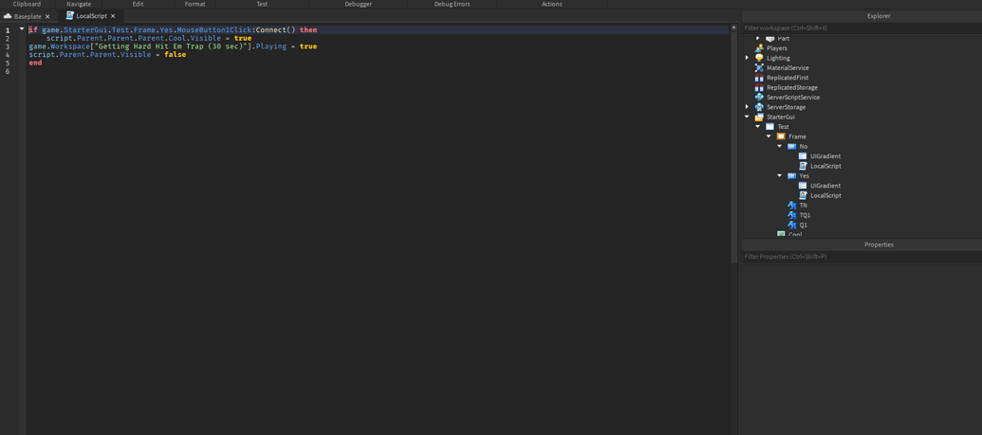This screenshot has width=982, height=435.
Task: Select the LocalScript icon under No
Action: point(803,166)
